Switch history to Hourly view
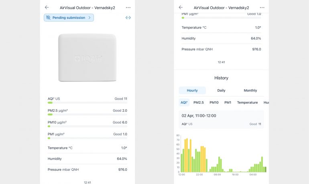 [x=192, y=90]
